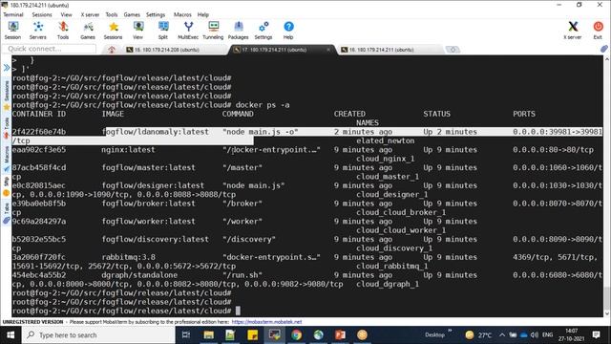Screen dimensions: 611x344
Task: Open the Session toolbar button
Action: tap(12, 31)
